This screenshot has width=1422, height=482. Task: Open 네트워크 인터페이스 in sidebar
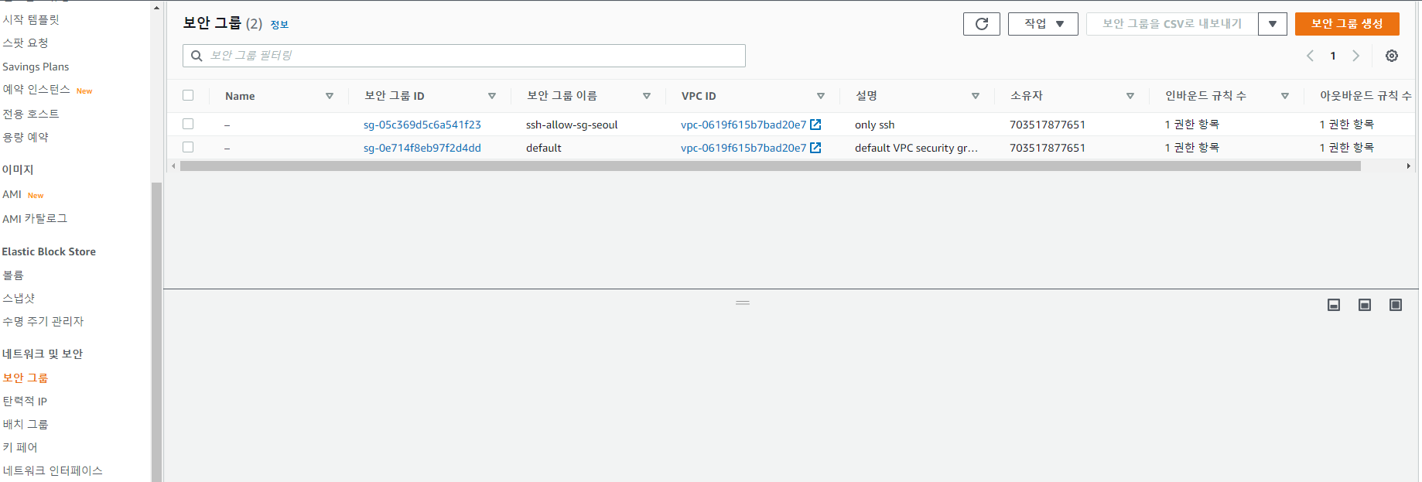[53, 470]
